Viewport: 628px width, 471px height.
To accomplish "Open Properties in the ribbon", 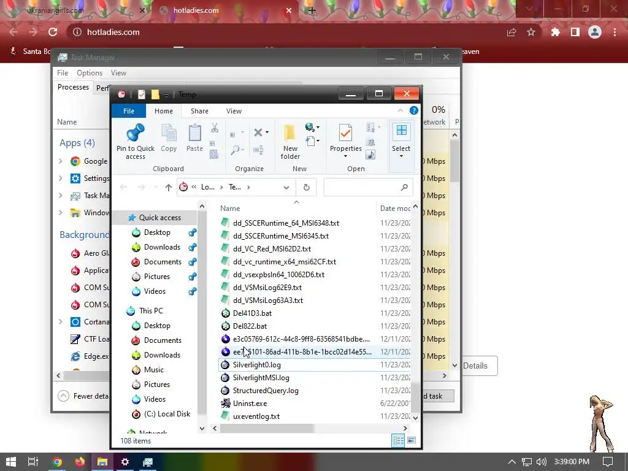I will tap(346, 140).
